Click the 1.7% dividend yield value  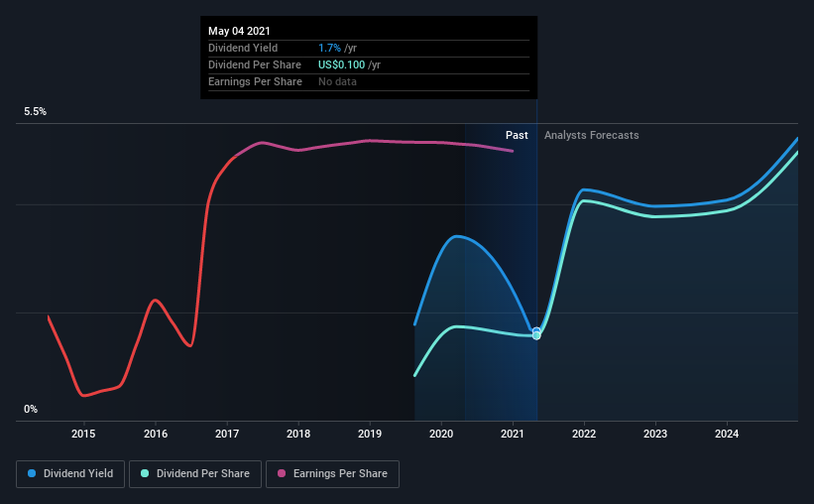point(329,48)
